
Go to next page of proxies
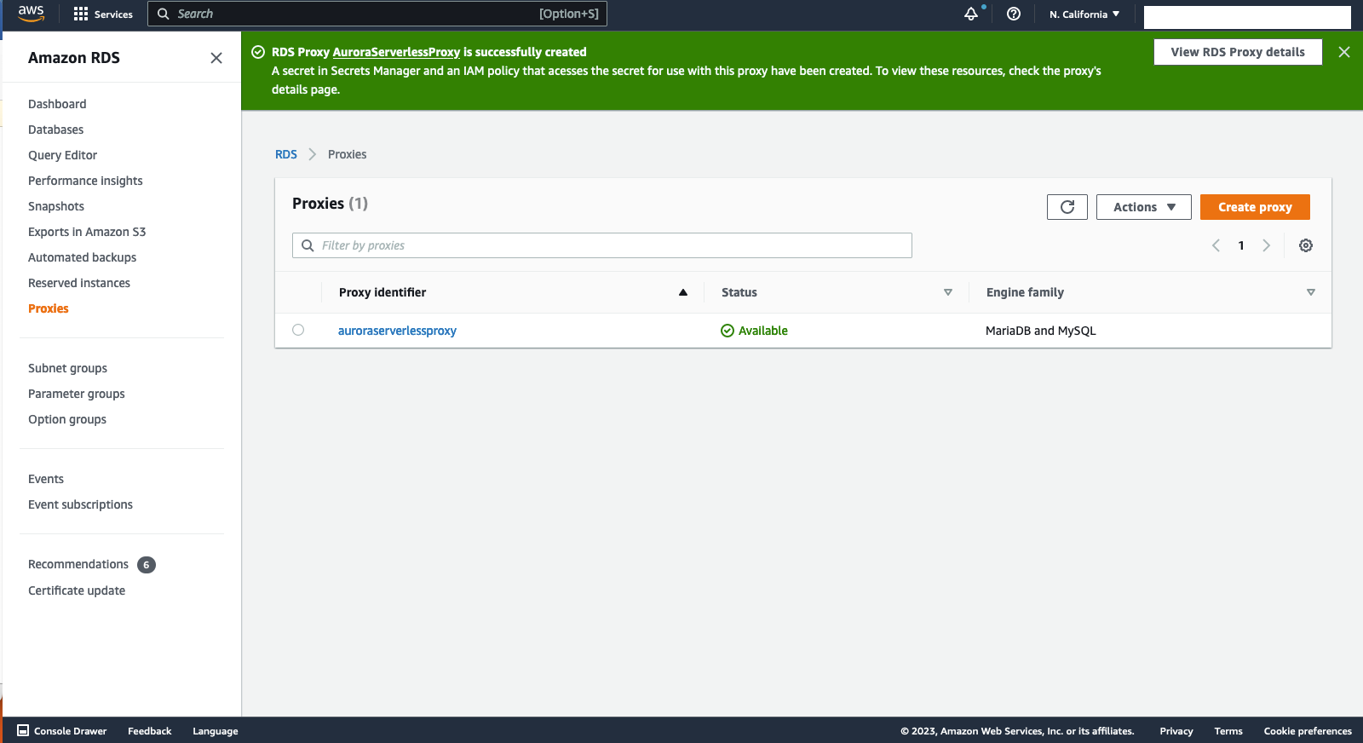[1267, 245]
